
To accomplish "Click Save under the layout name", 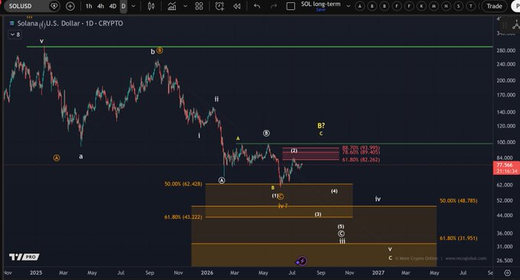I will click(320, 10).
